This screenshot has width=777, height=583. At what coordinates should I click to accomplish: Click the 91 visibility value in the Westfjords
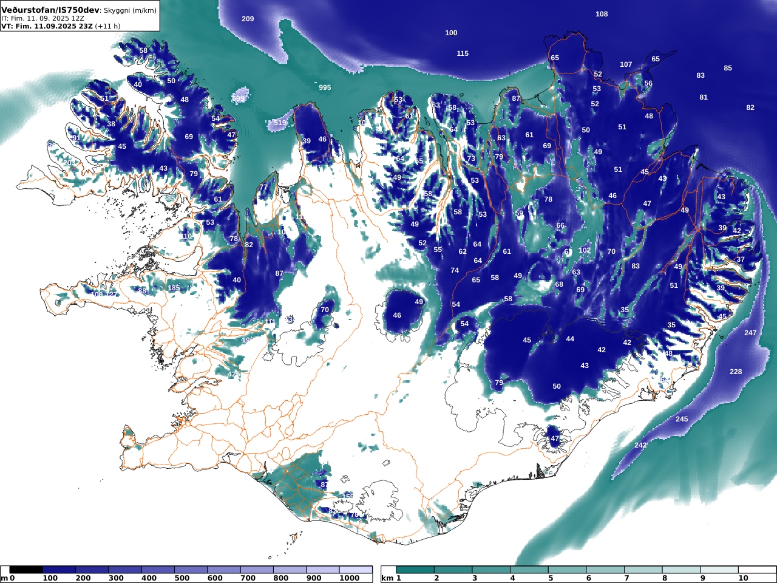coord(76,138)
